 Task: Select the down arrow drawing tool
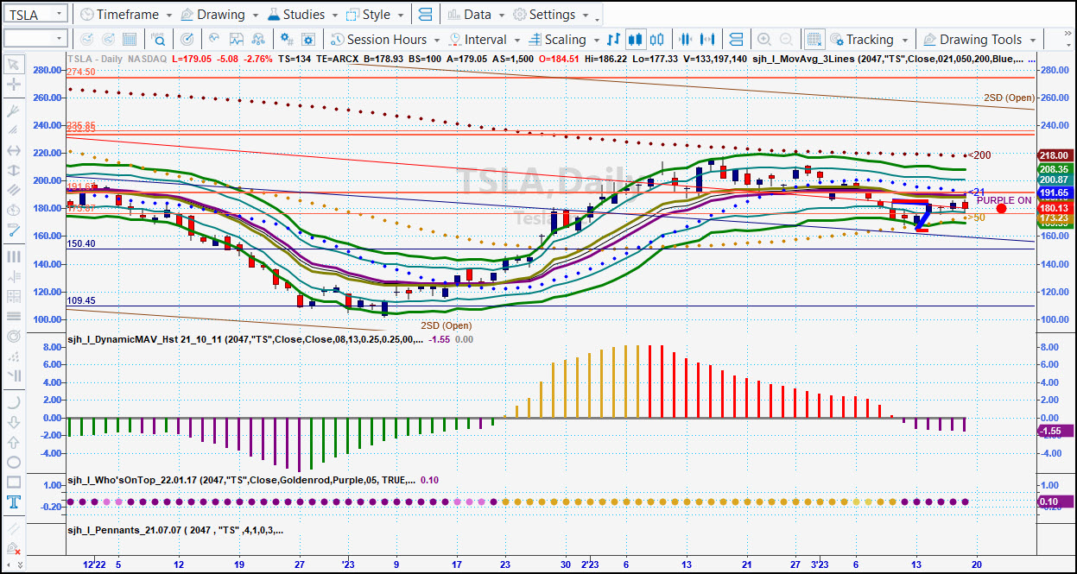(13, 422)
